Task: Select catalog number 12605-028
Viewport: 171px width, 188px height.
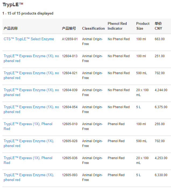Action: (70, 141)
